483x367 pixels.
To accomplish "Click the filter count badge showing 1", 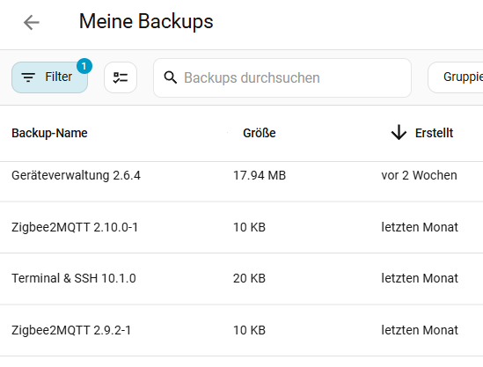I will point(84,66).
